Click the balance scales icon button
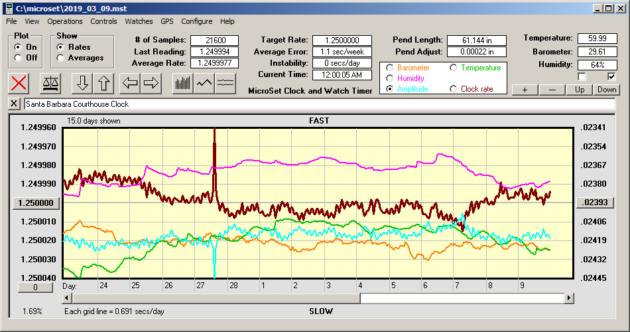630x332 pixels. 50,83
